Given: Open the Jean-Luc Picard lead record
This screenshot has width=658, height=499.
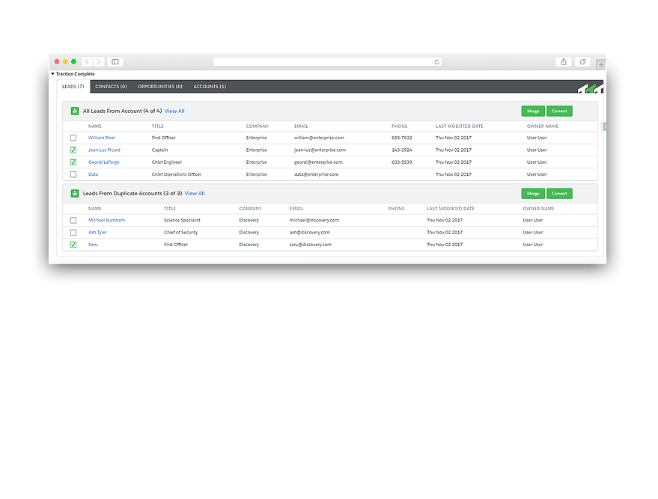Looking at the screenshot, I should tap(104, 150).
